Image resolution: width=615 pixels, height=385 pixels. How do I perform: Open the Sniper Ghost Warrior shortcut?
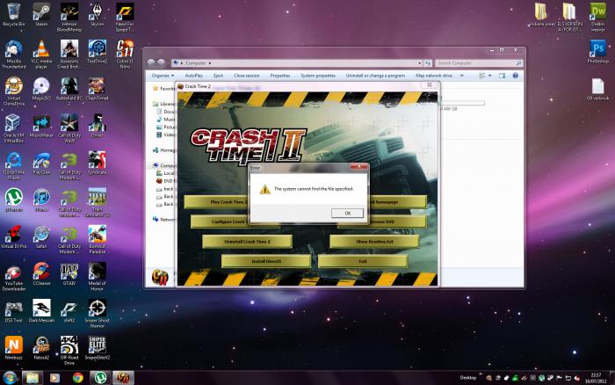[x=97, y=314]
